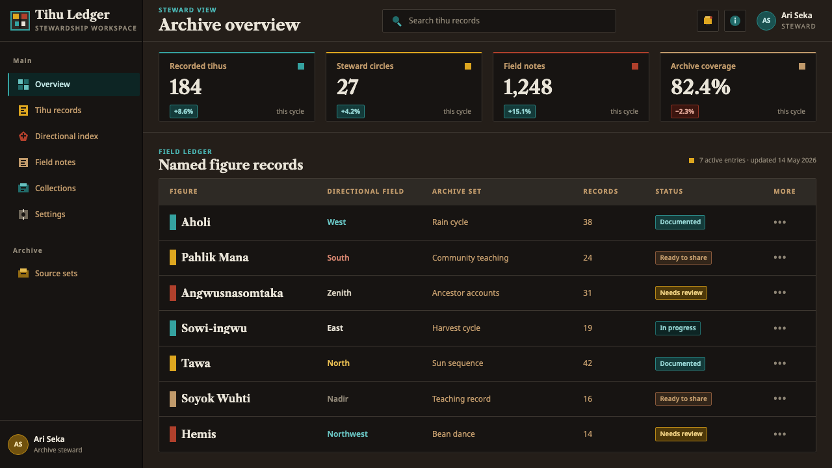
Task: Click the 7 active entries updated note
Action: 757,161
